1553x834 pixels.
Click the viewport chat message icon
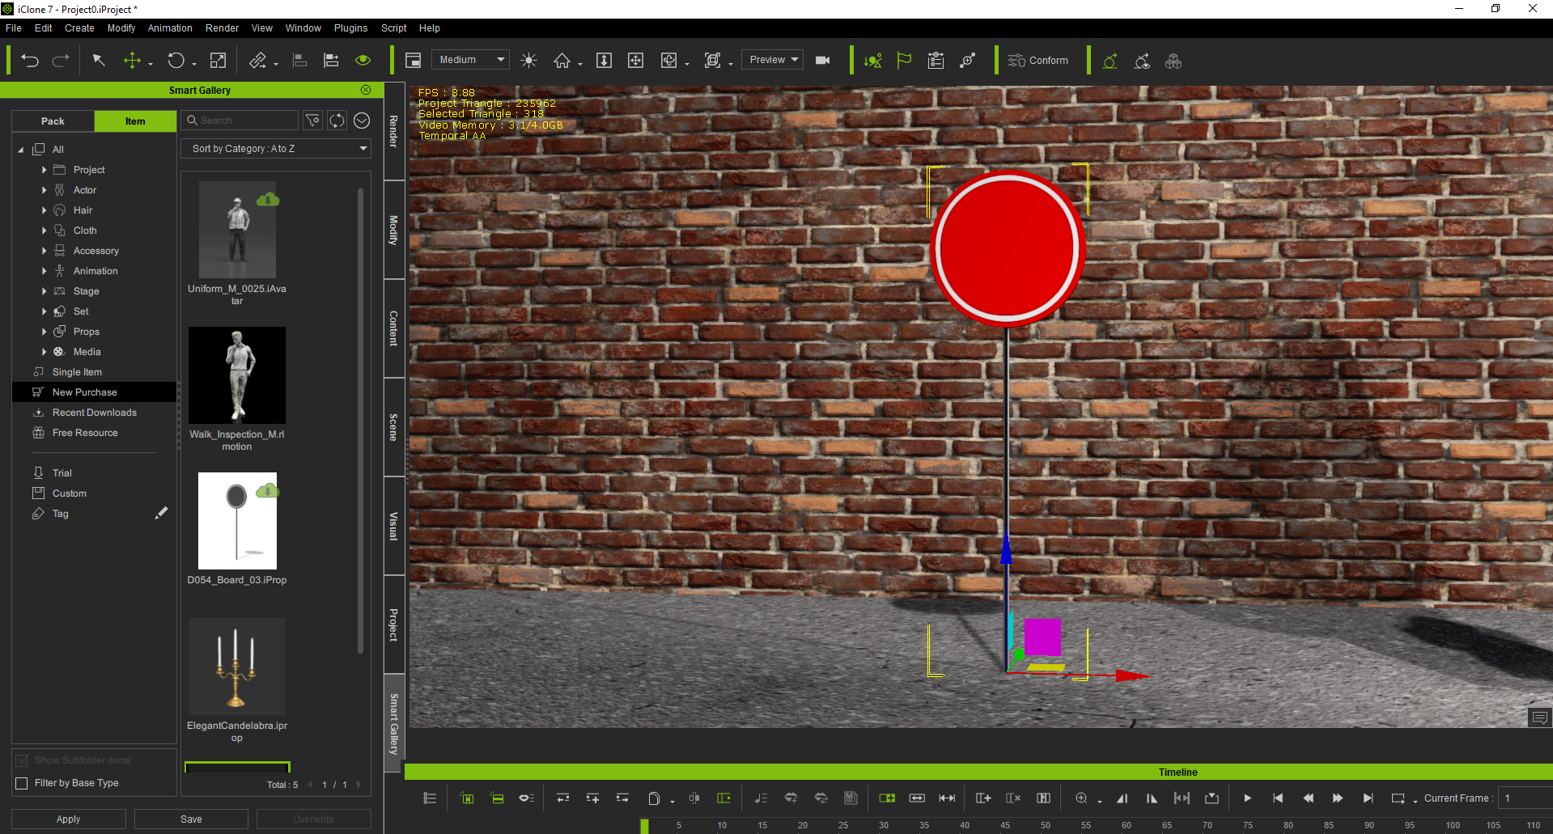tap(1539, 718)
